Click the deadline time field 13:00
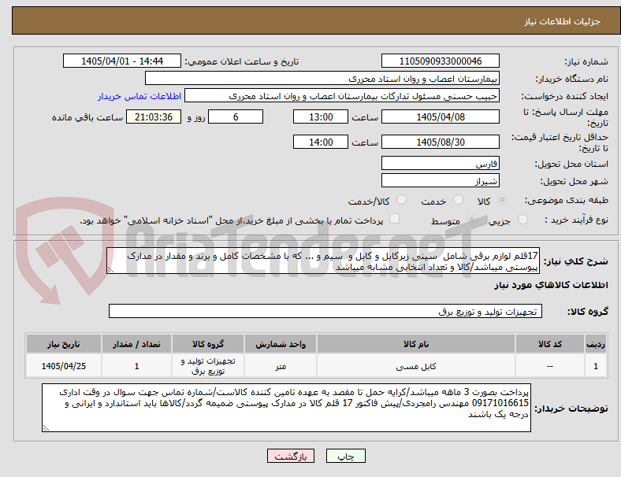 [x=321, y=116]
